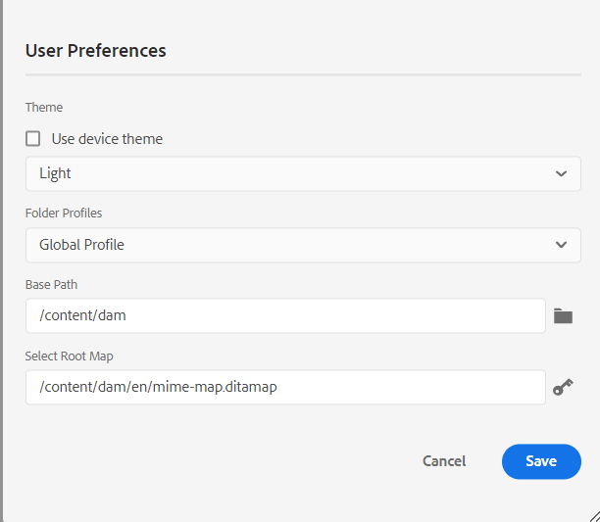
Task: Click the "Use device theme" label text
Action: tap(107, 139)
